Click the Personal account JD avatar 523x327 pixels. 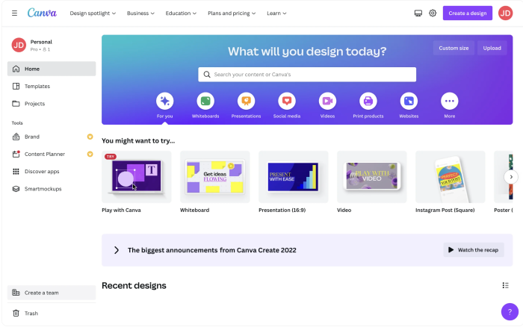coord(19,45)
